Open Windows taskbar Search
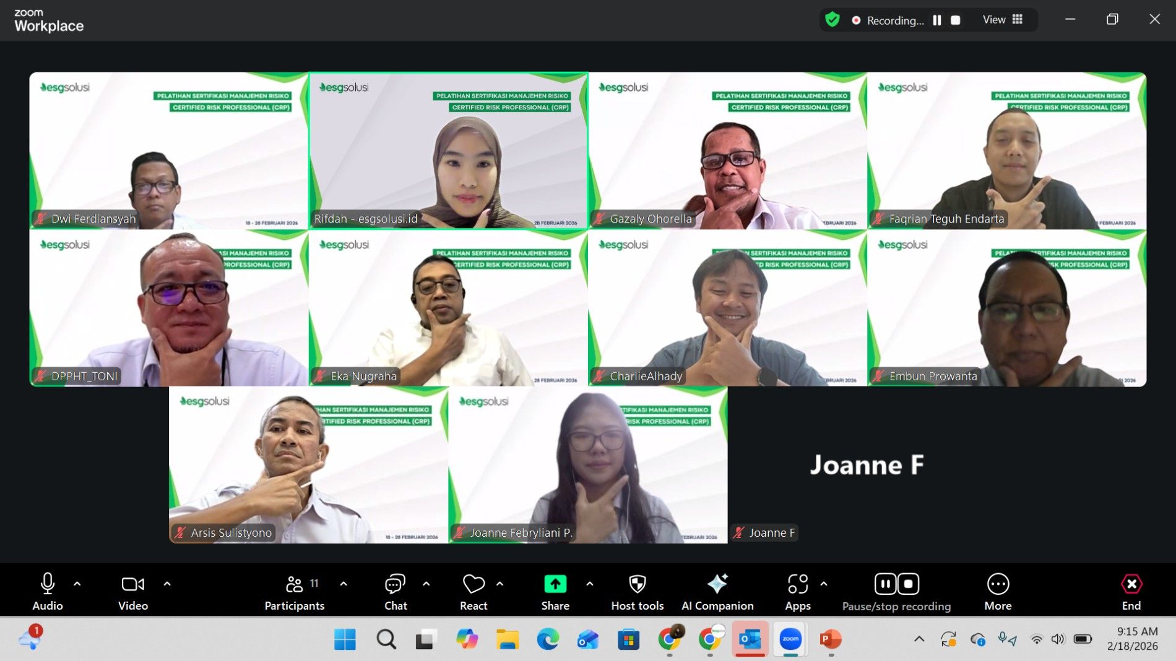 coord(386,639)
